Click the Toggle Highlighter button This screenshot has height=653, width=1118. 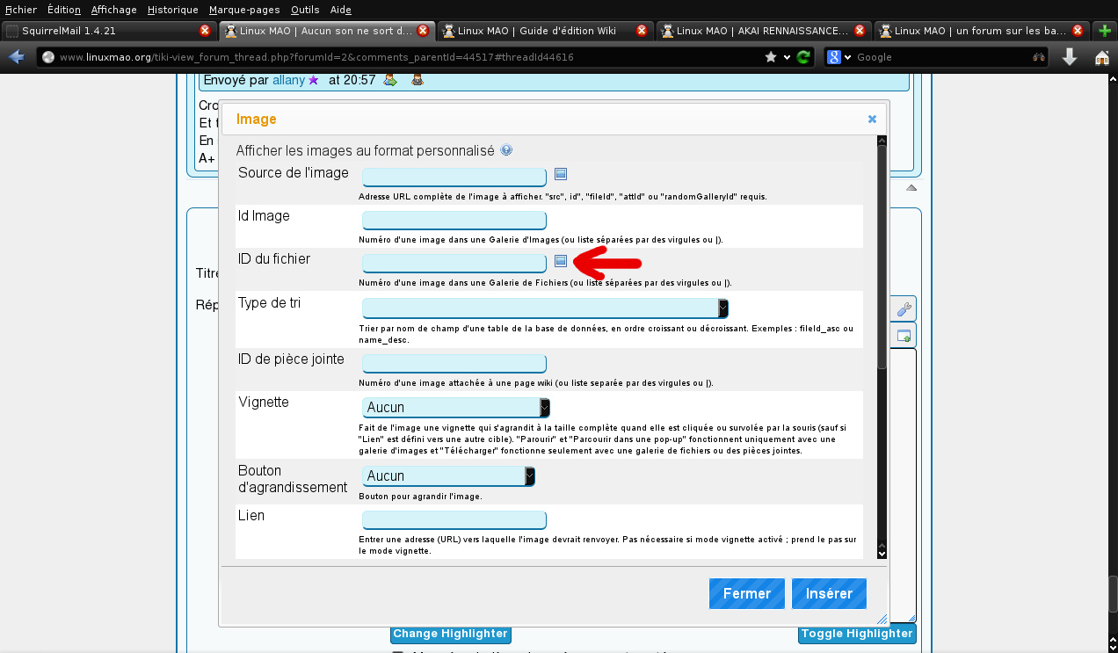[857, 634]
